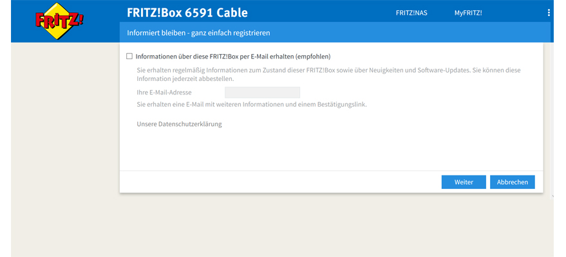Click the "FRITZ!Box 6591 Cable" title
Image resolution: width=566 pixels, height=257 pixels.
click(187, 13)
